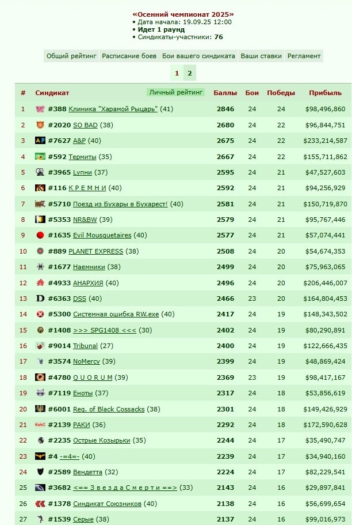Viewport: 352px width, 525px height.
Task: Click the Reg. of Black Cossacks emblem
Action: [x=40, y=409]
